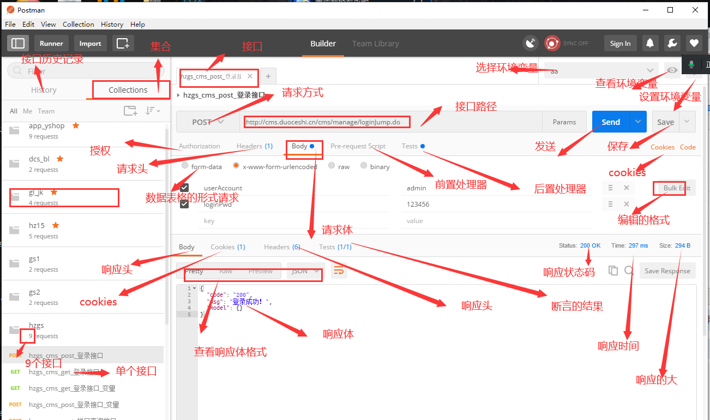This screenshot has height=420, width=710.
Task: Open the environment selector showing aa
Action: 601,71
